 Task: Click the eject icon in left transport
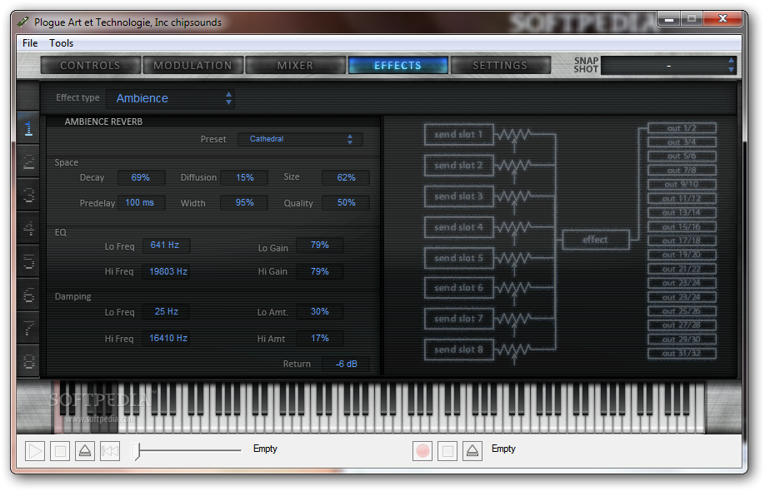click(x=85, y=451)
